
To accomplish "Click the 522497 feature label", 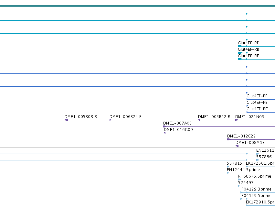I will pyautogui.click(x=246, y=183).
